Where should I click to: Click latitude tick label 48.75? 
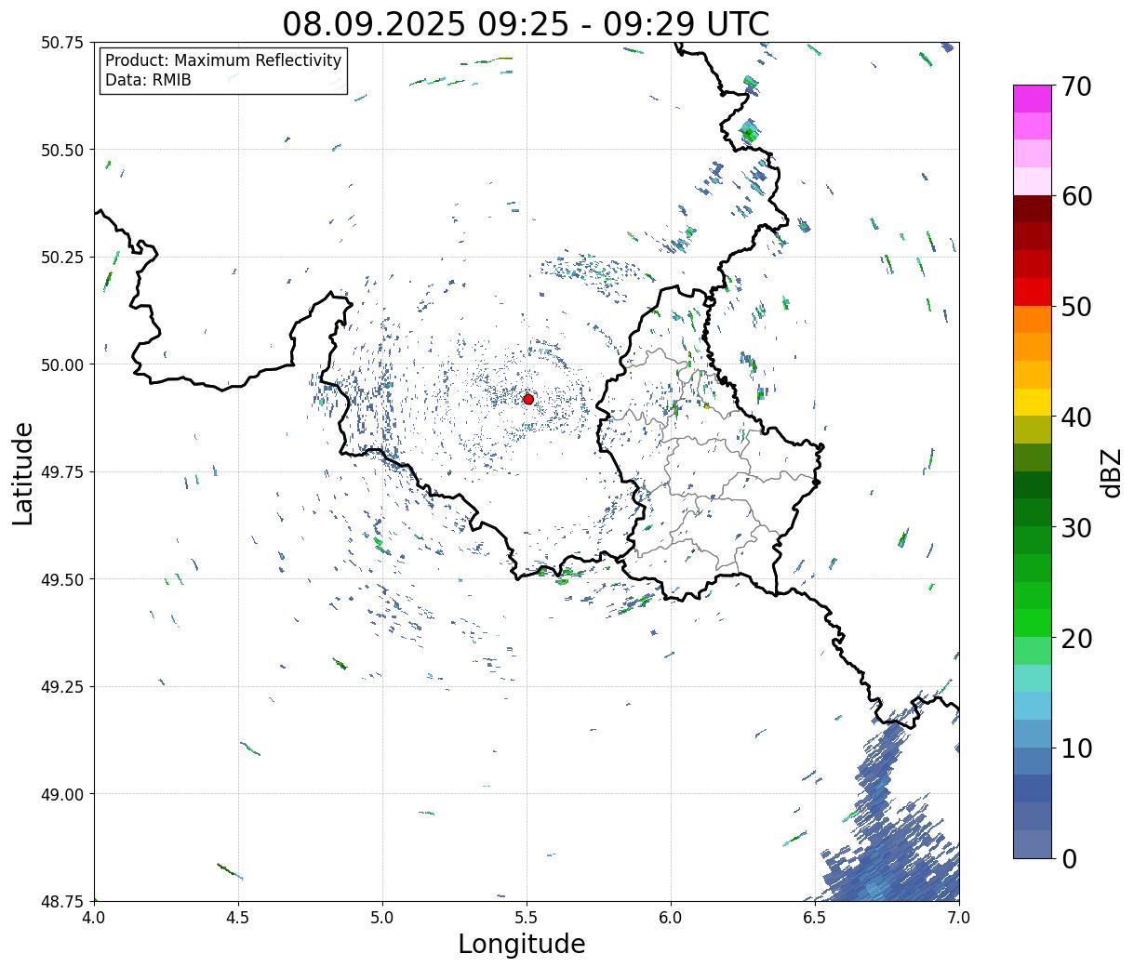click(62, 901)
